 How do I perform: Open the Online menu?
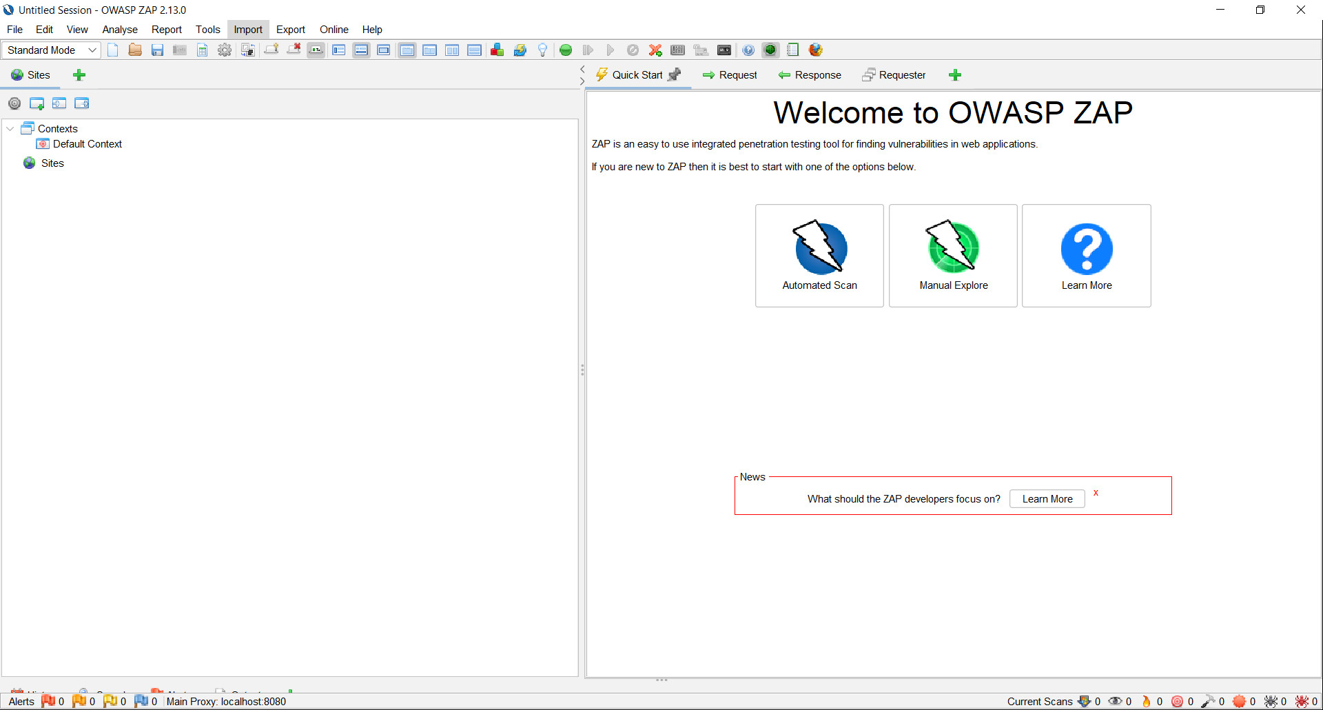pyautogui.click(x=334, y=30)
